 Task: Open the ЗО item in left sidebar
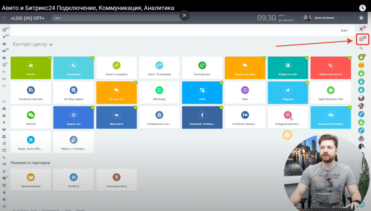(x=4, y=79)
